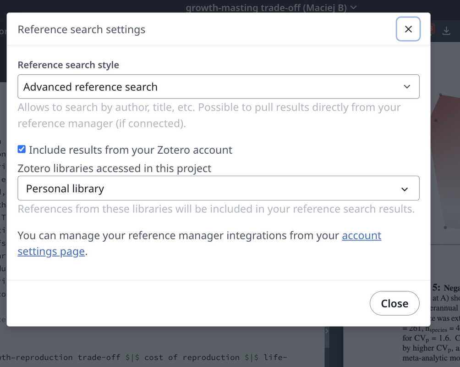This screenshot has width=460, height=367.
Task: Open the Zotero libraries dropdown showing Personal library
Action: coord(219,188)
